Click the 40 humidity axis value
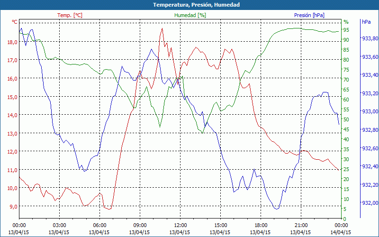The height and width of the screenshot is (237, 379). [346, 139]
